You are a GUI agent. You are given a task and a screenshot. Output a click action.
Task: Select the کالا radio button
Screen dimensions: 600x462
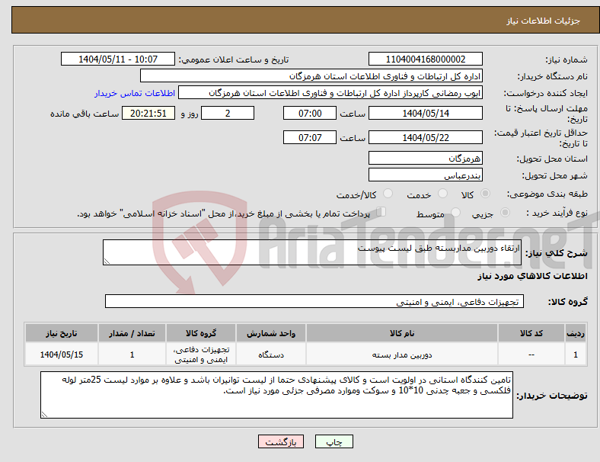485,194
